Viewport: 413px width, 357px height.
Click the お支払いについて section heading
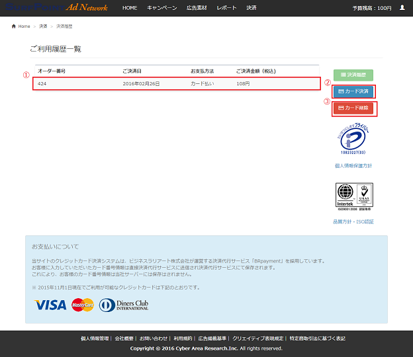tap(55, 247)
